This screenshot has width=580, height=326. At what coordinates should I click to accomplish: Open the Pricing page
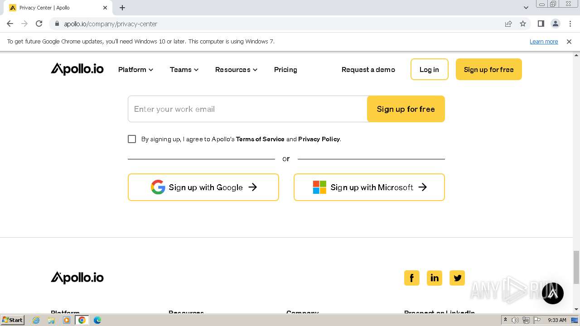pos(285,69)
